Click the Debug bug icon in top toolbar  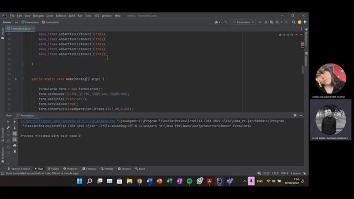coord(265,22)
